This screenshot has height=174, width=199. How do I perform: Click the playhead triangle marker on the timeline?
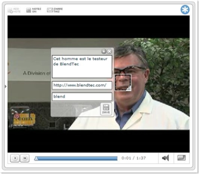pos(36,158)
